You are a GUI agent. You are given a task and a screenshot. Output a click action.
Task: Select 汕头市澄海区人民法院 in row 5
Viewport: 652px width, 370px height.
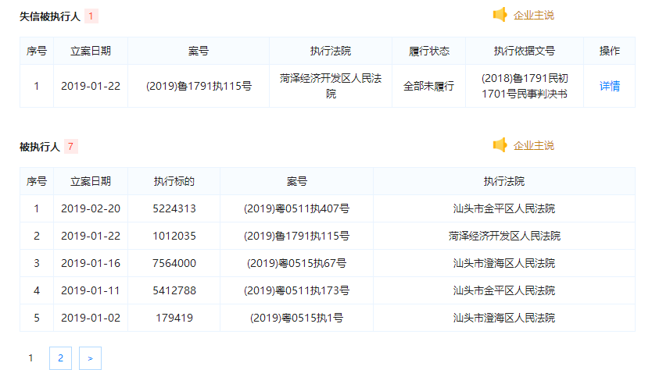(x=504, y=318)
